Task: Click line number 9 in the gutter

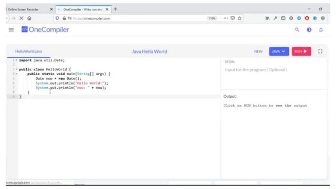Action: click(x=14, y=97)
